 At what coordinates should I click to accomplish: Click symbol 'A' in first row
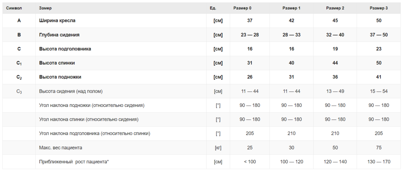(x=19, y=21)
